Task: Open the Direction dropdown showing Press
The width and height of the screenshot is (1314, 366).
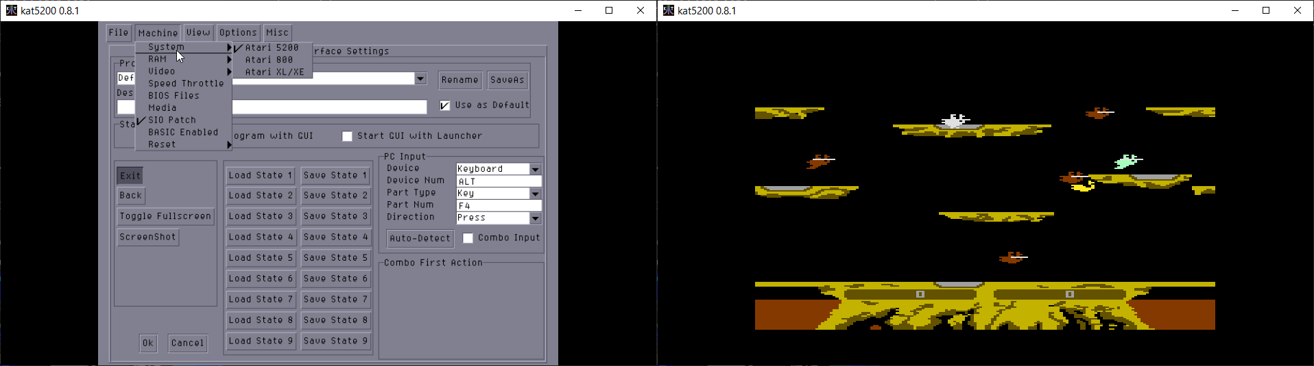Action: tap(535, 218)
